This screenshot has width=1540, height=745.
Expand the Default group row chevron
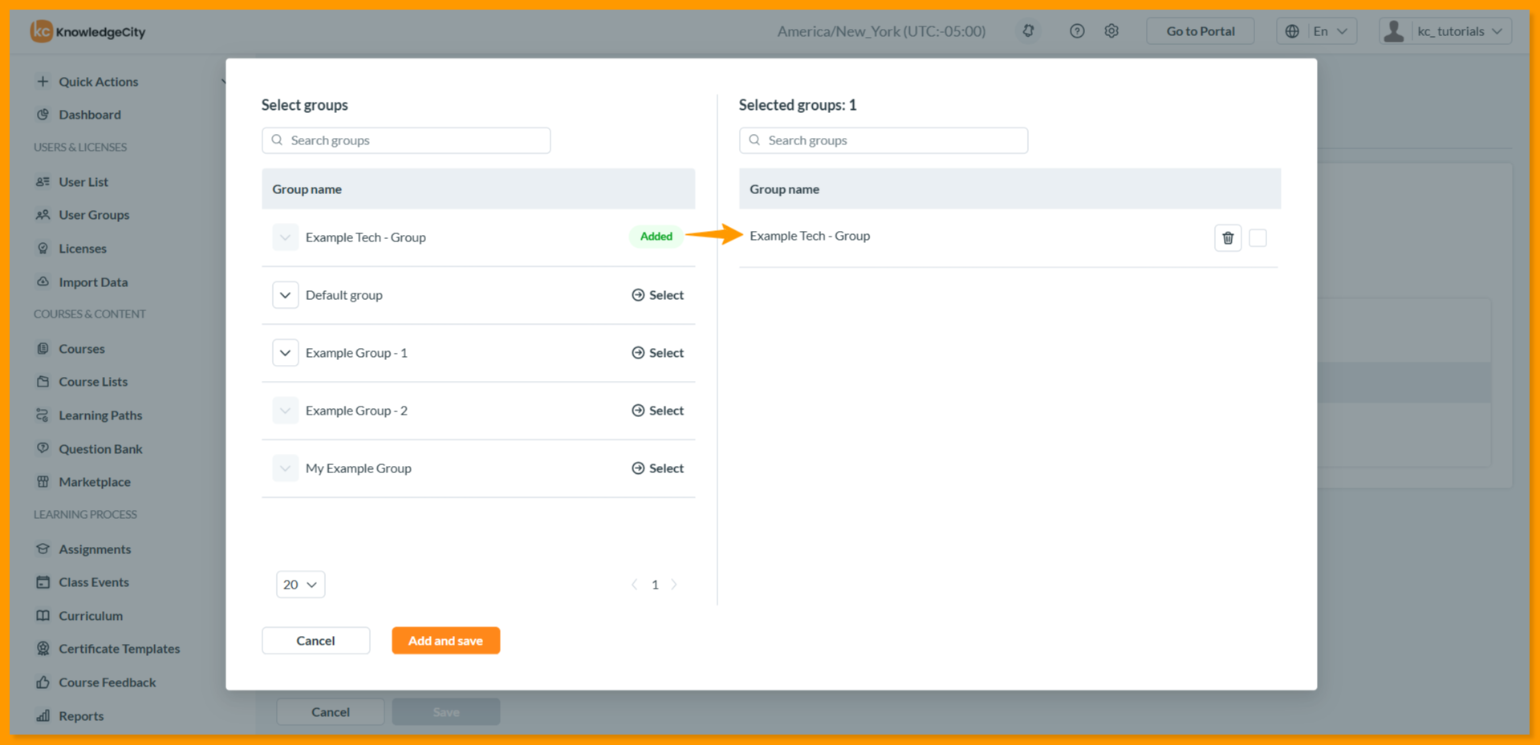pyautogui.click(x=285, y=295)
